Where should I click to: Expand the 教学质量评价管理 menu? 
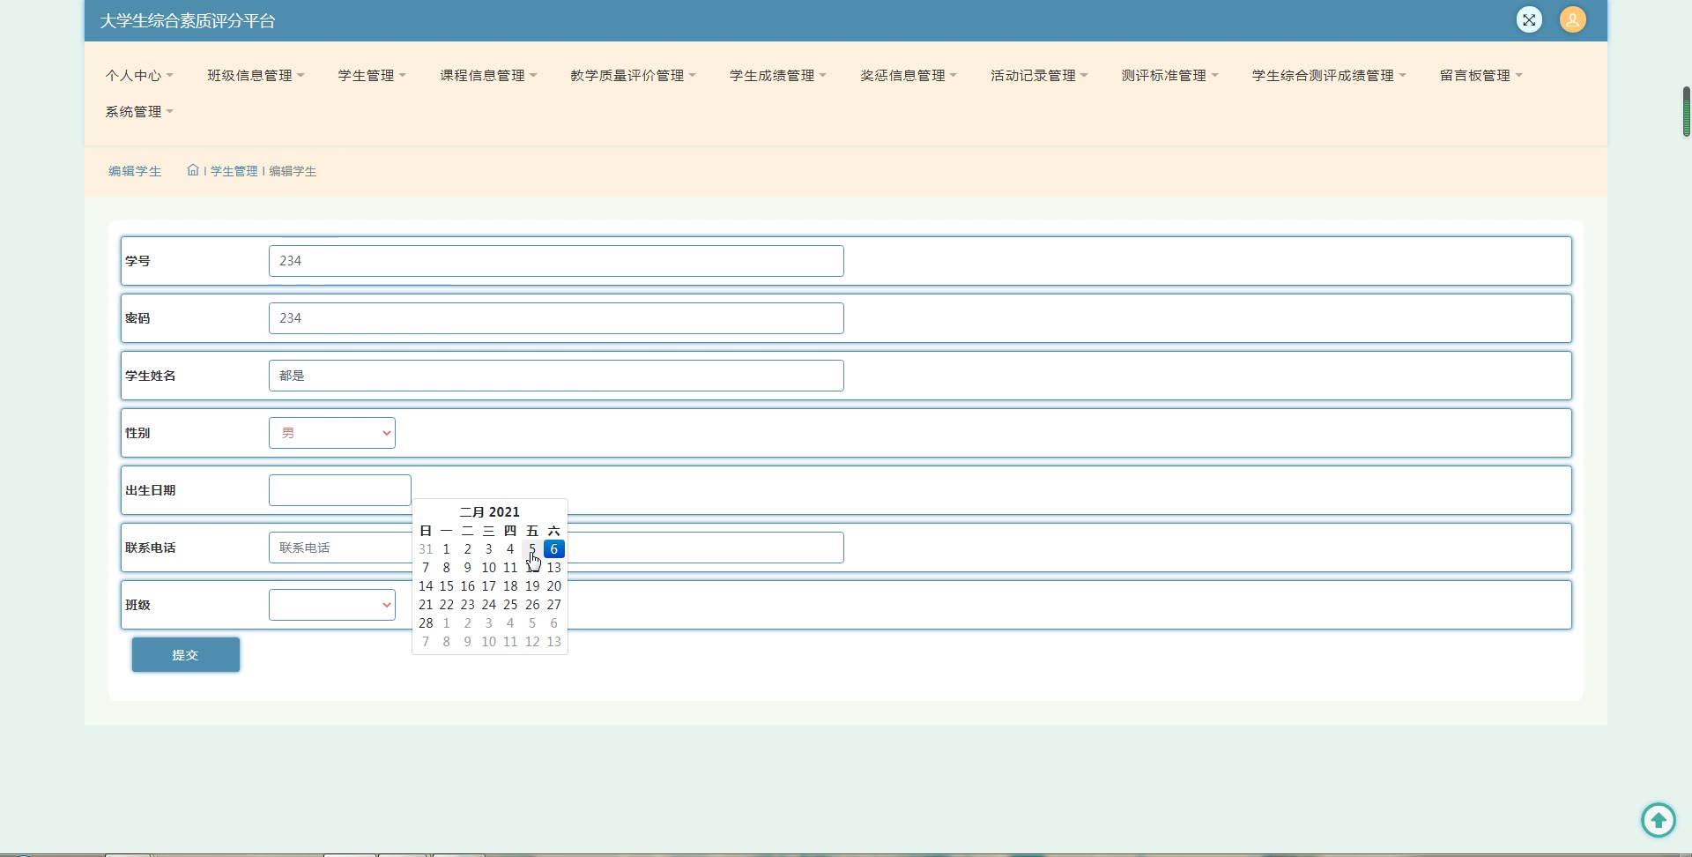coord(633,75)
